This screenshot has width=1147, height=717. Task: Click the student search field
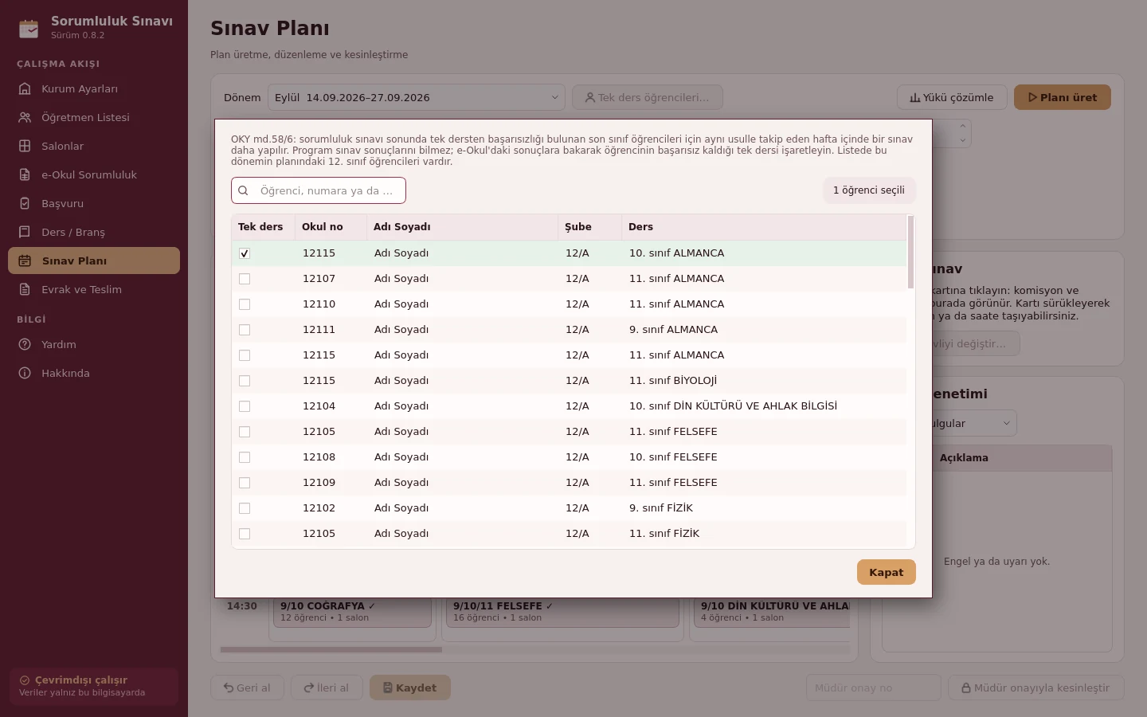(x=319, y=190)
